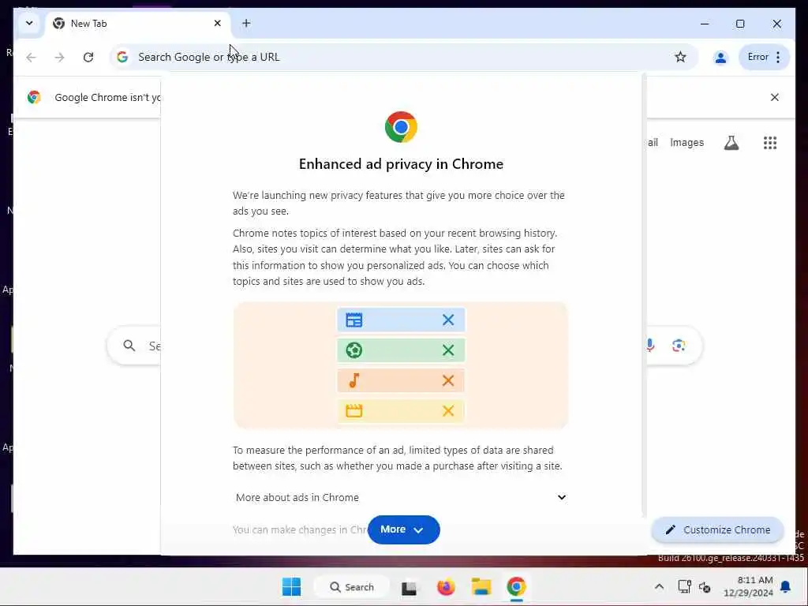
Task: Open the network tray icon
Action: (x=684, y=587)
